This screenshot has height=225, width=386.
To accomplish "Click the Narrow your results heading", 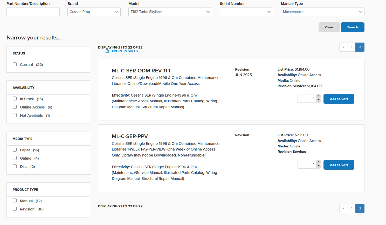I will pos(34,38).
